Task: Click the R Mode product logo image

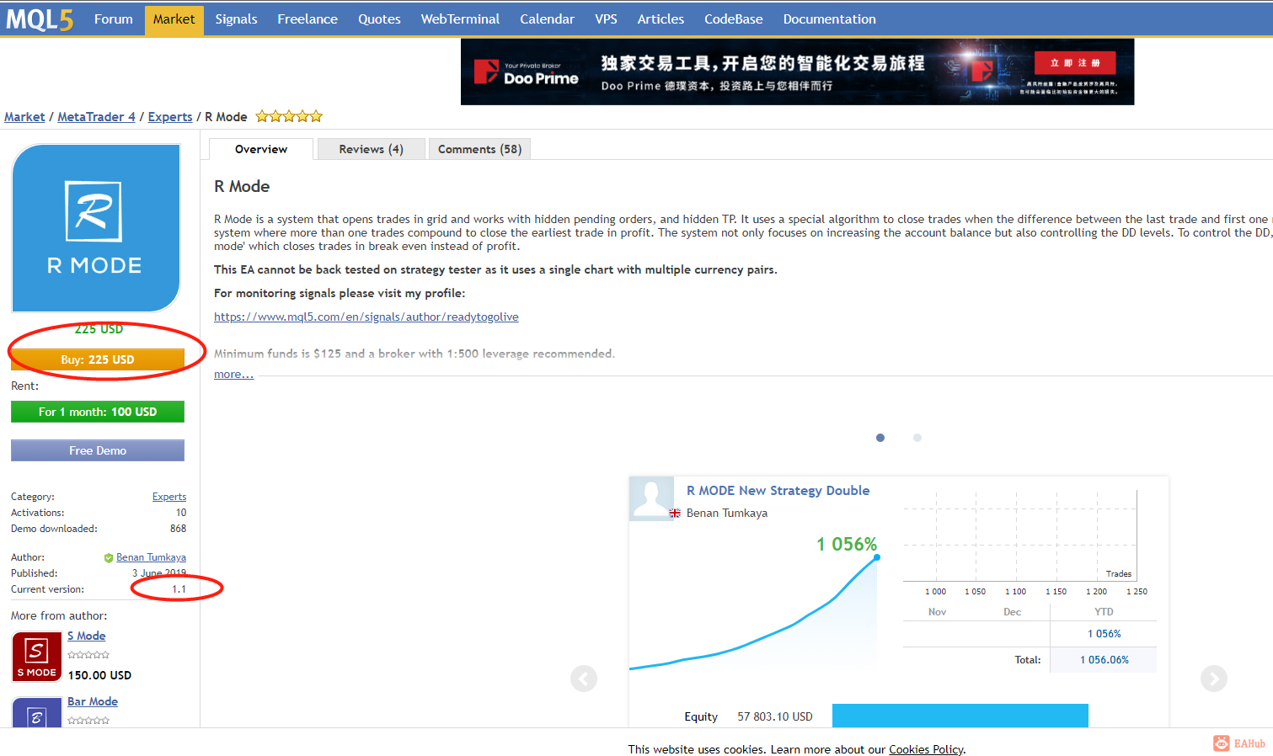Action: pyautogui.click(x=96, y=228)
